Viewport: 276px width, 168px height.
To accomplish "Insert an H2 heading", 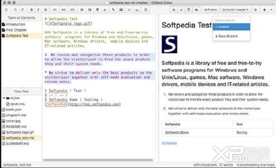I will pyautogui.click(x=63, y=10).
